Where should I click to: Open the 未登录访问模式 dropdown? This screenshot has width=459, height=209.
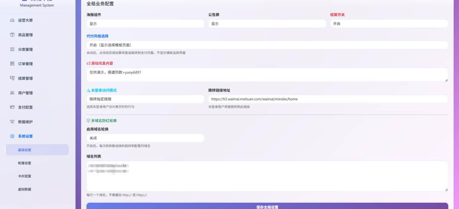(145, 99)
